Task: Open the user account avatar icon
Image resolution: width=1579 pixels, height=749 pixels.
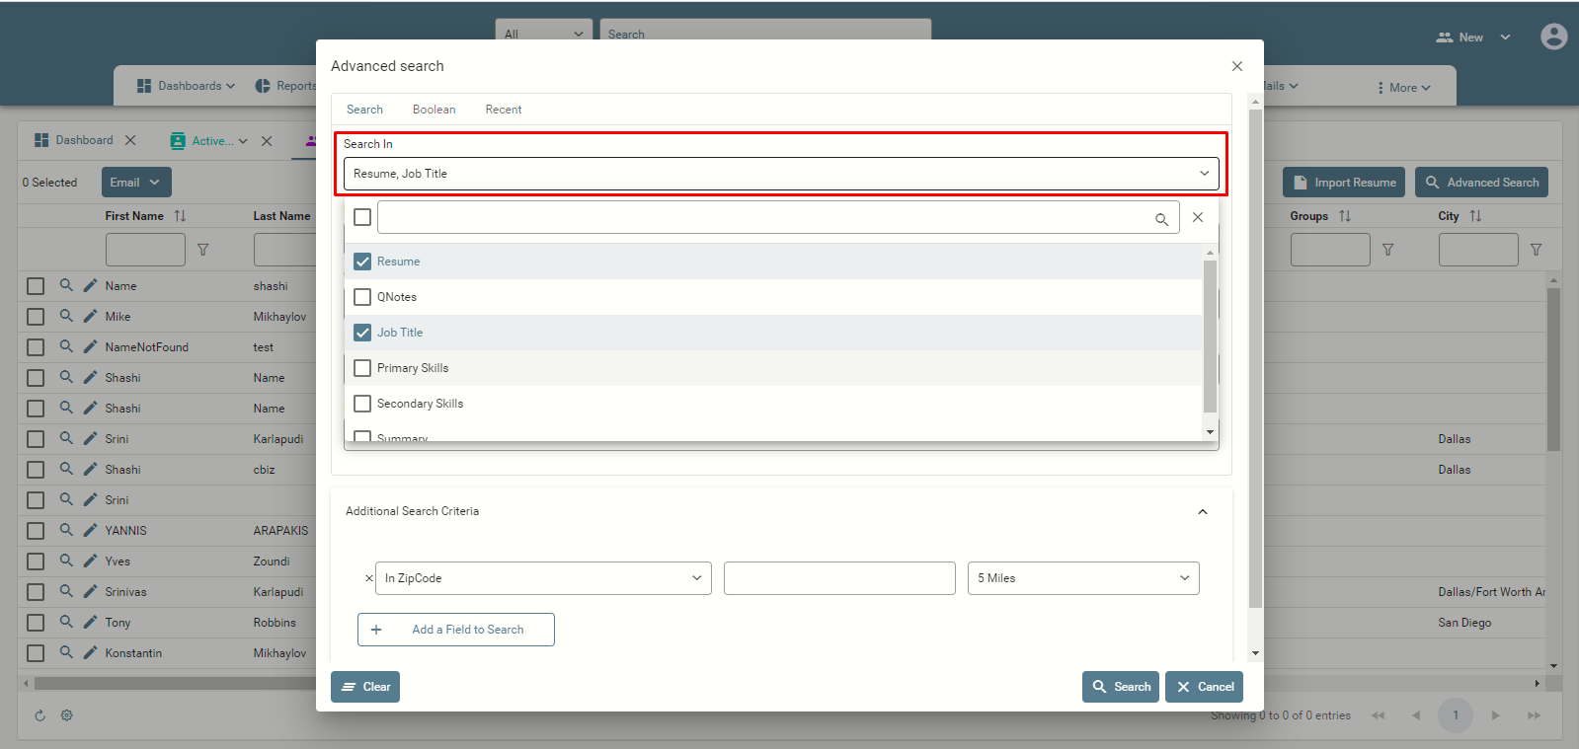Action: (x=1553, y=37)
